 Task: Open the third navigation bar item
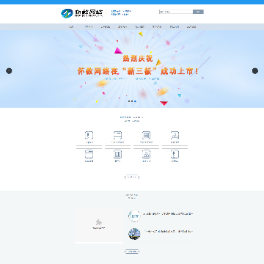pos(106,26)
